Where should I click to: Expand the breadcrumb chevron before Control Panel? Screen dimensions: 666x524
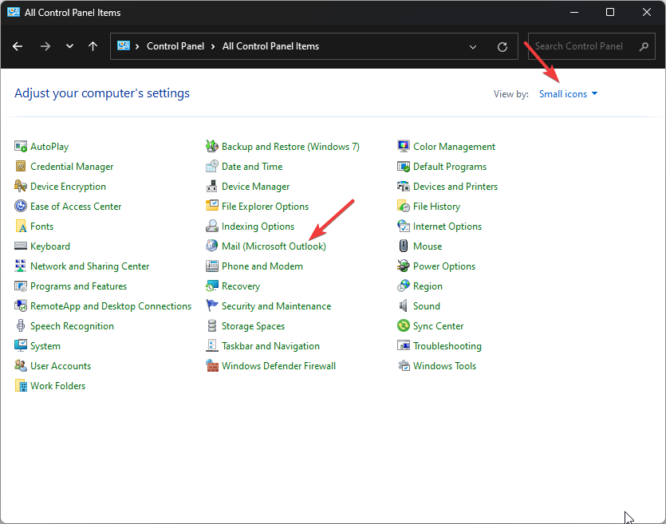pos(137,46)
